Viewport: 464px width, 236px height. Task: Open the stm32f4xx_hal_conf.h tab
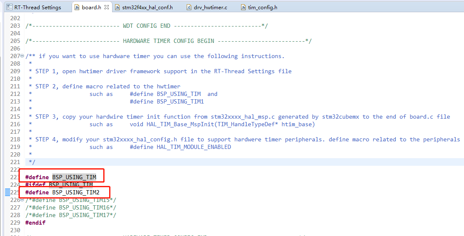(148, 7)
